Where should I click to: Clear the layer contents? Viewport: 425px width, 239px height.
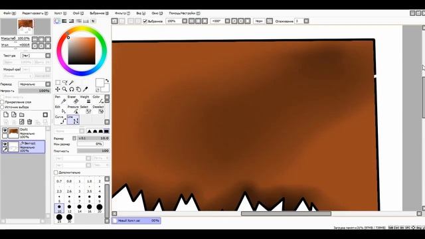(22, 122)
